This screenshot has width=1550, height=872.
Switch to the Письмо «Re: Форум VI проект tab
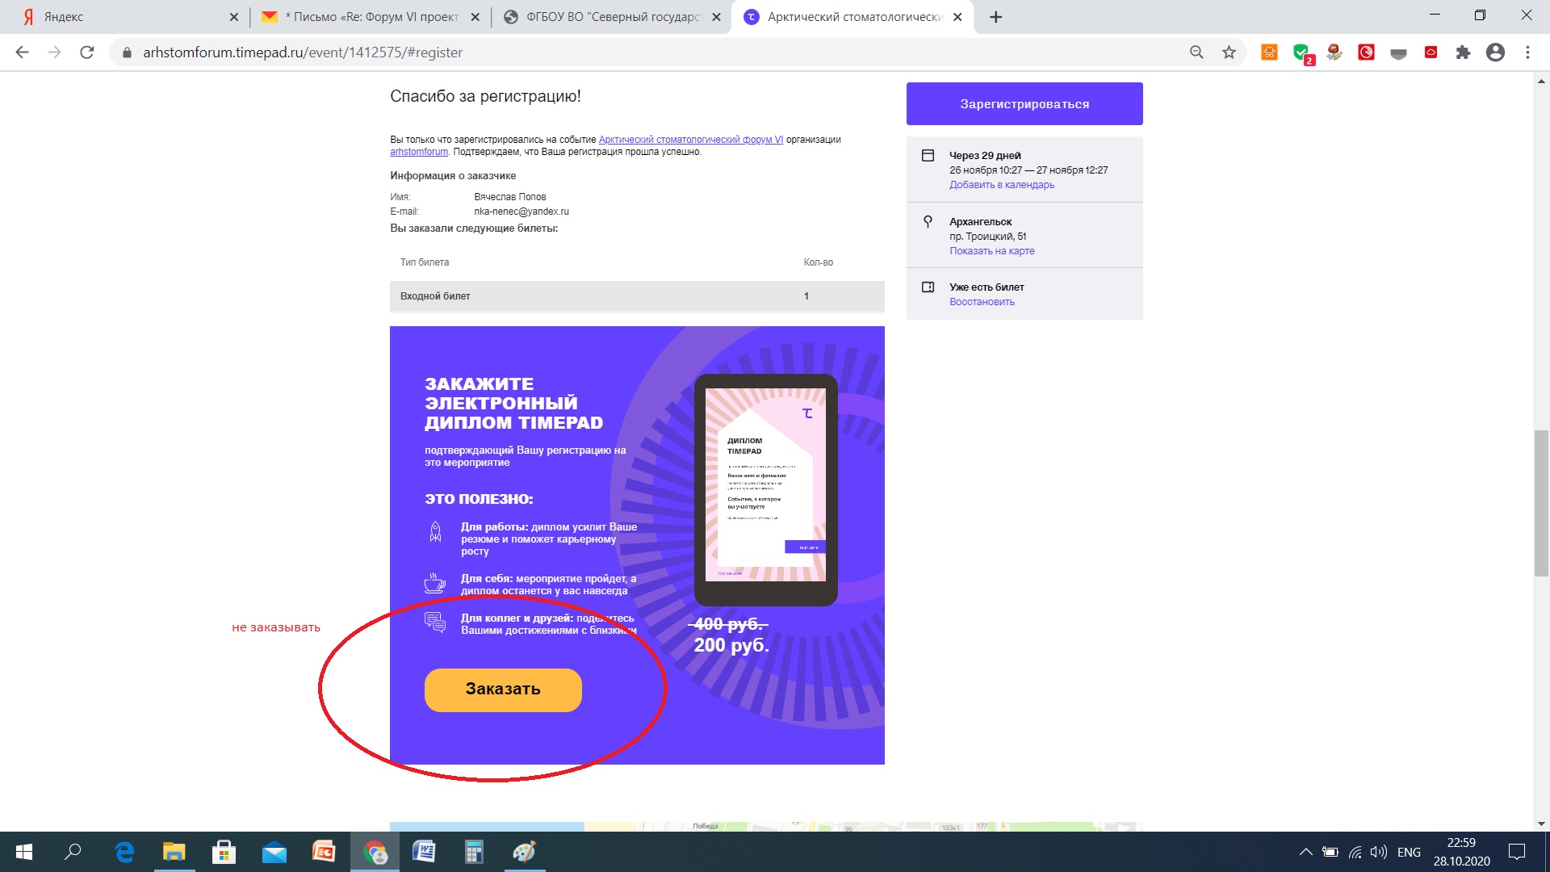(x=370, y=17)
